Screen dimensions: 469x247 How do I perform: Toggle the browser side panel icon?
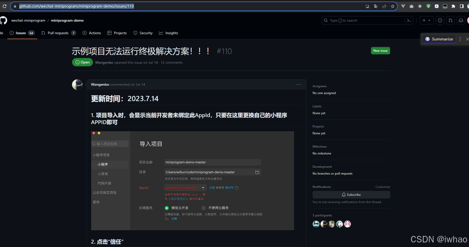462,6
